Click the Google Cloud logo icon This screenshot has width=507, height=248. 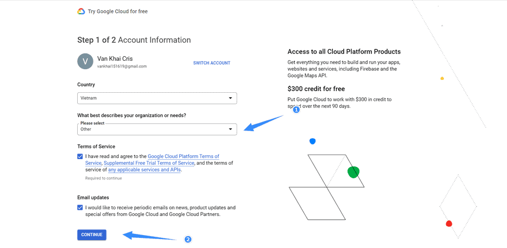pos(81,11)
